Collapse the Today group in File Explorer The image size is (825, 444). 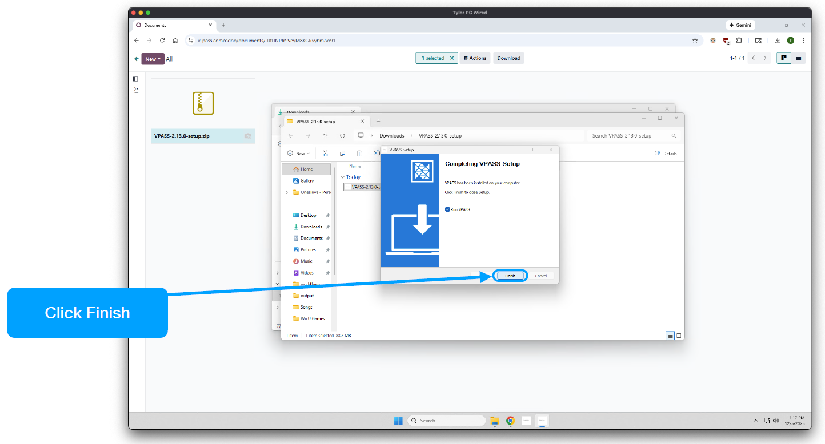pyautogui.click(x=342, y=177)
